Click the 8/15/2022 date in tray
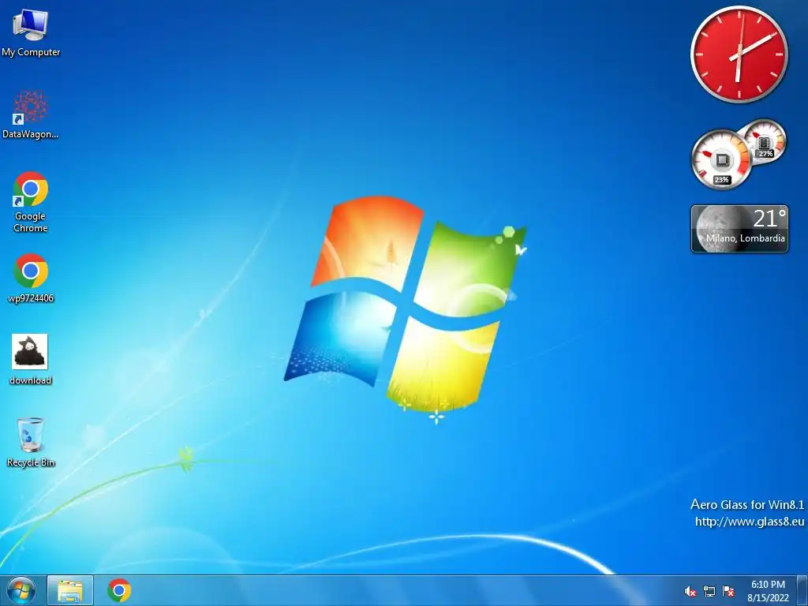The image size is (808, 606). pos(768,598)
